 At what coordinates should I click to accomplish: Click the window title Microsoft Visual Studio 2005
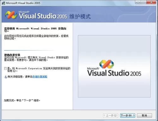(x=23, y=3)
